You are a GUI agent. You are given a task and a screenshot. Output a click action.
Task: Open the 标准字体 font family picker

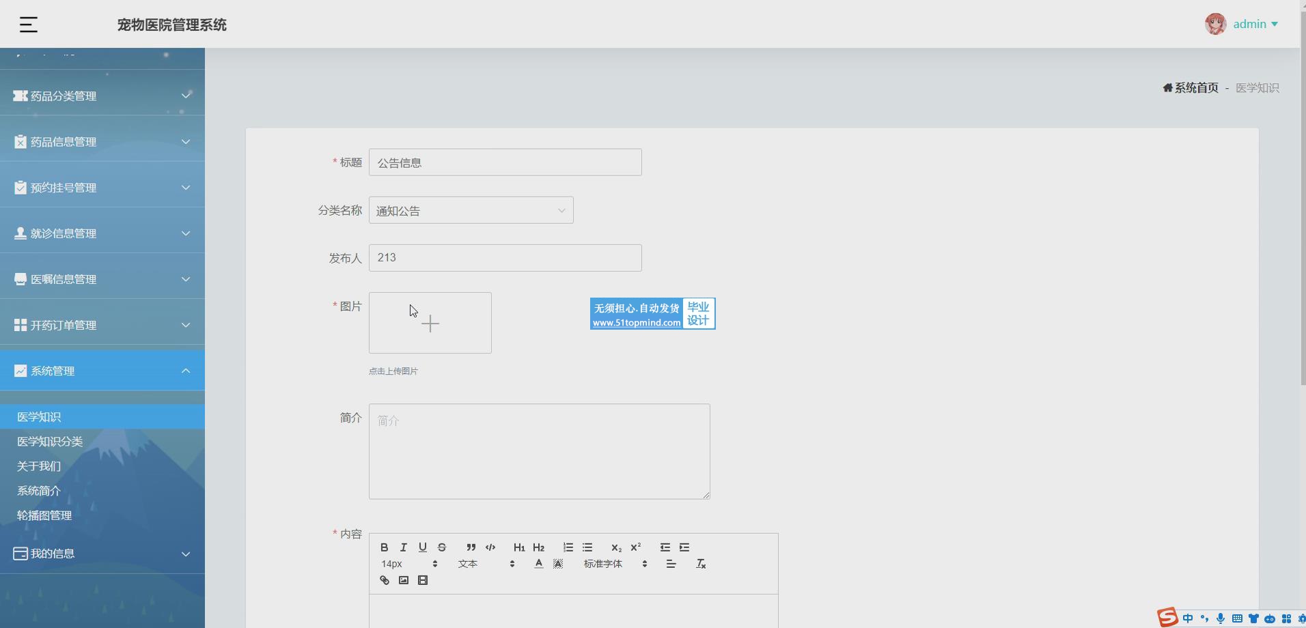tap(615, 564)
